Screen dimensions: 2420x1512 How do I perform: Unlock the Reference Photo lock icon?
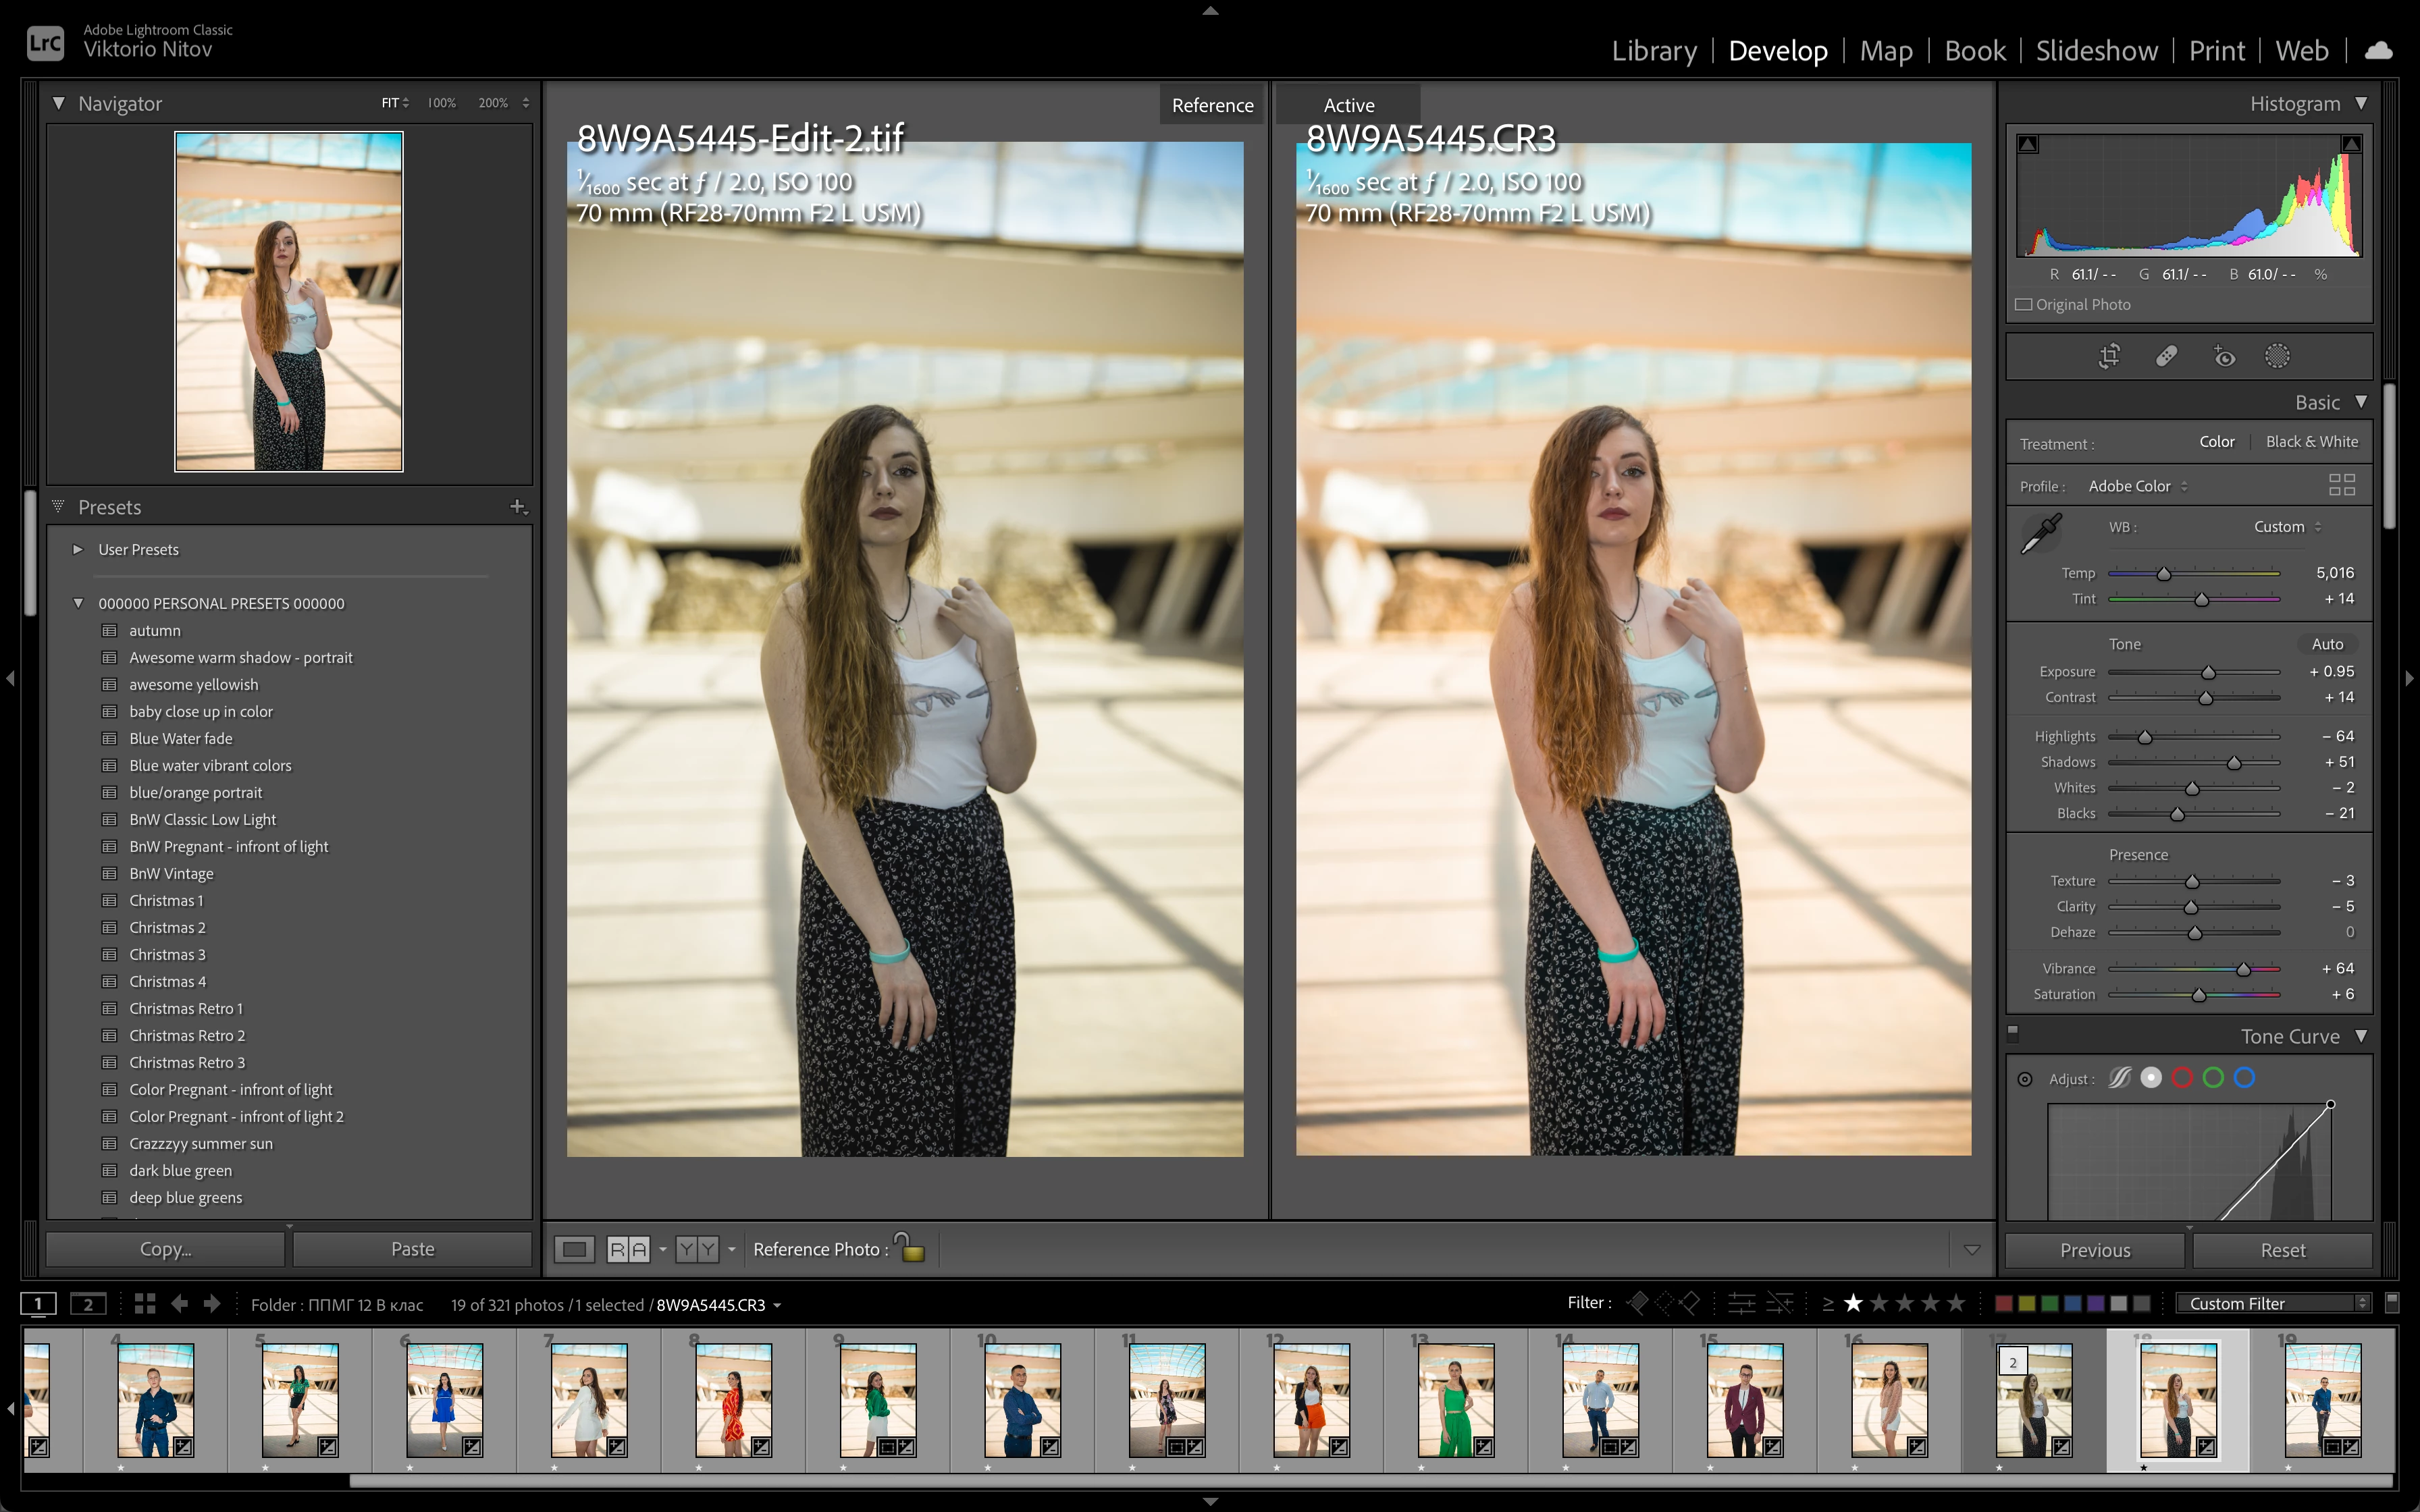(909, 1248)
